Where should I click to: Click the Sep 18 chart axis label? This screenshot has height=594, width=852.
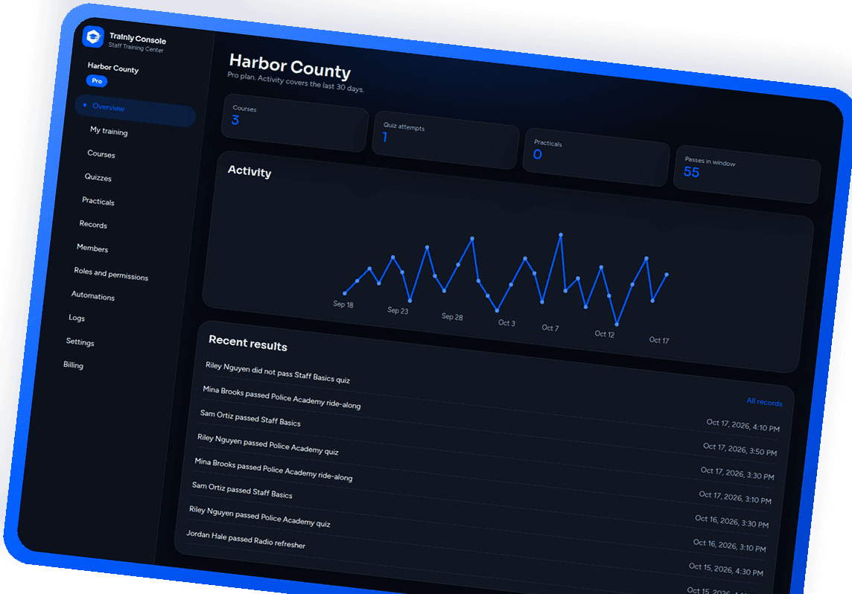point(343,304)
